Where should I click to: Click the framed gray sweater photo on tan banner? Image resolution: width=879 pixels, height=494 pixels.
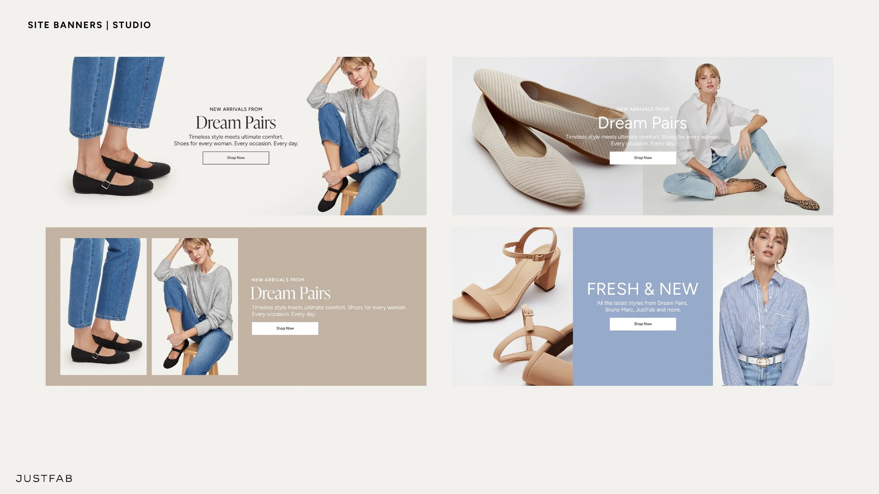[195, 306]
